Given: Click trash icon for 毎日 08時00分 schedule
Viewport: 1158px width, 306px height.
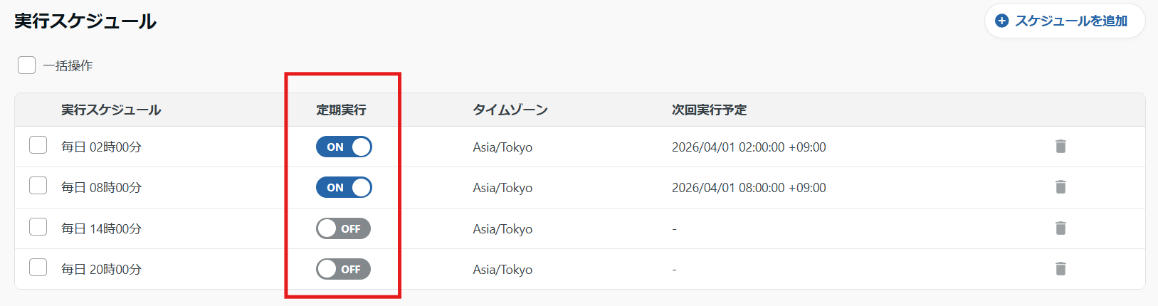Looking at the screenshot, I should click(1060, 187).
